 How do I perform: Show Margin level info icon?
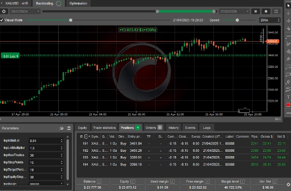tap(242, 181)
